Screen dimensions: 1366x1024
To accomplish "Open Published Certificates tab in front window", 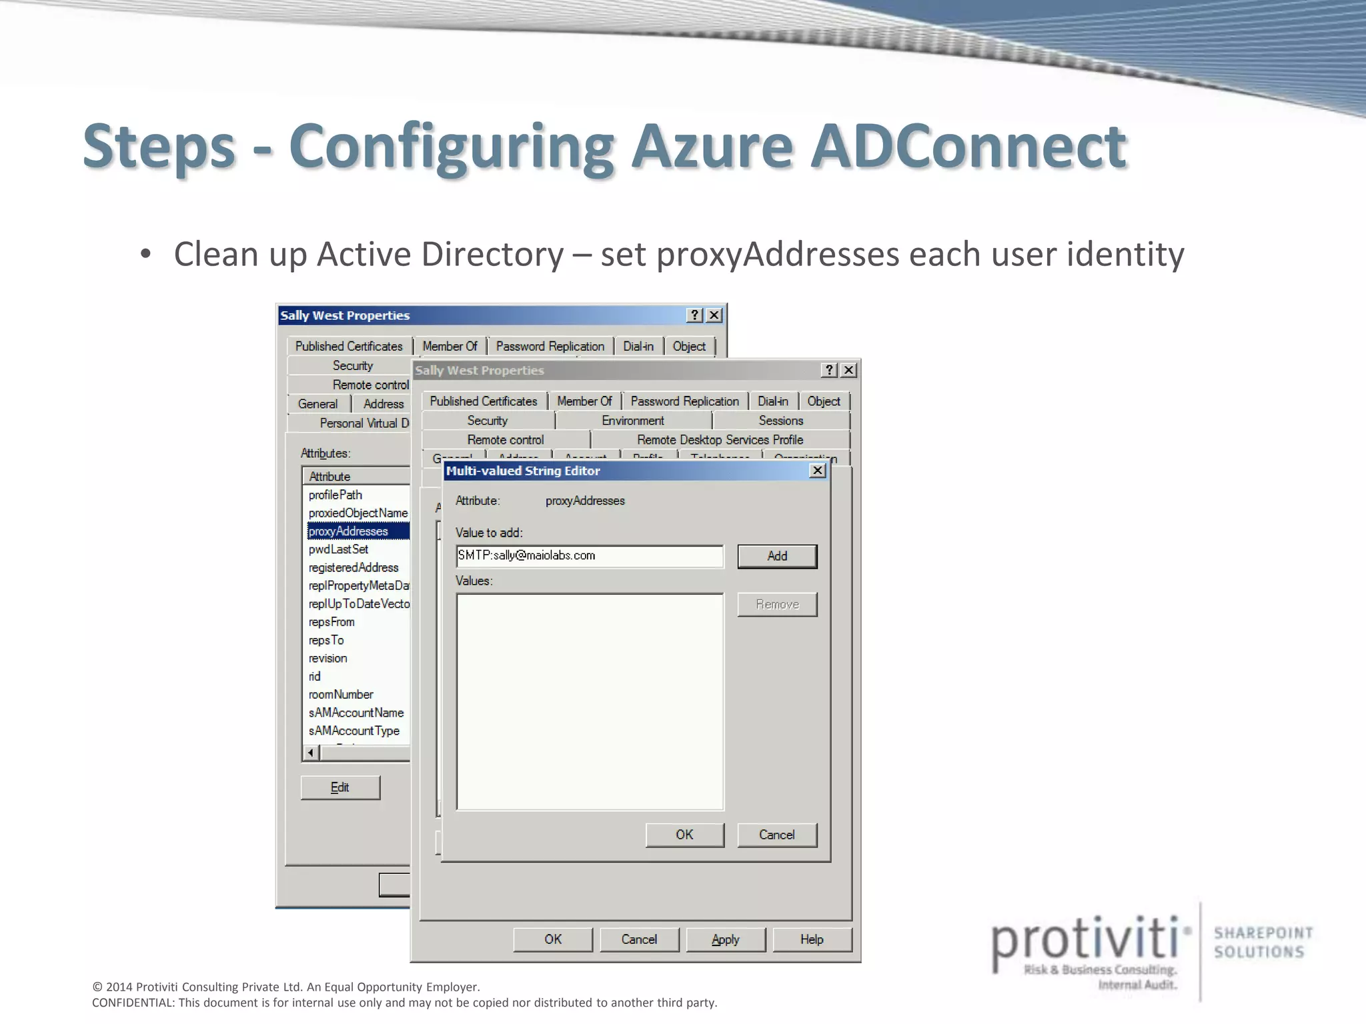I will point(484,401).
